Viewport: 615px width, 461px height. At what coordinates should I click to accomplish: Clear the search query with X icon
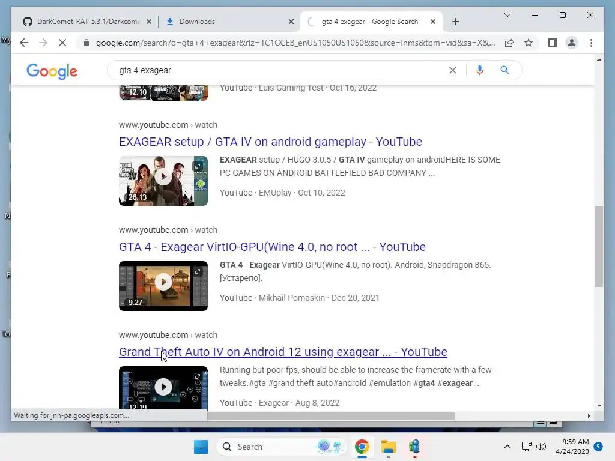coord(453,70)
